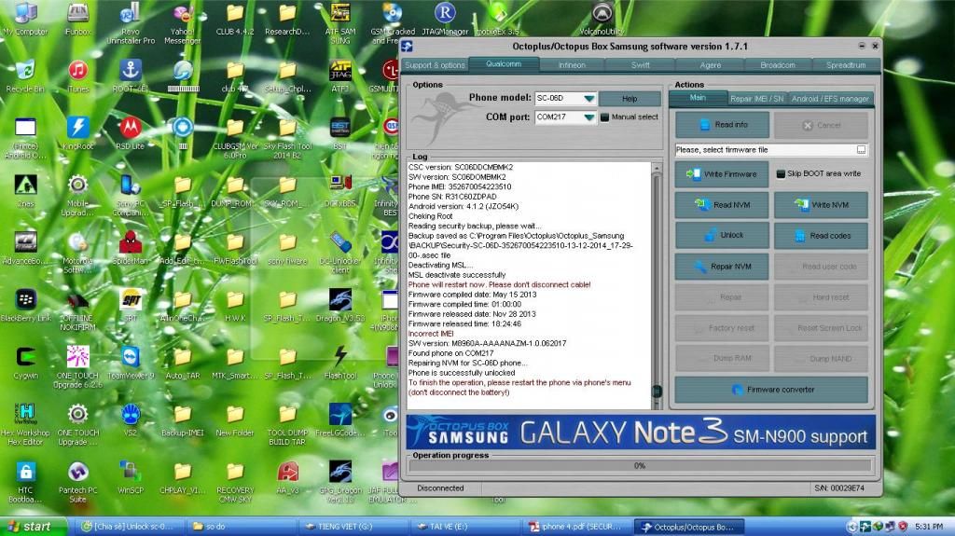Screen dimensions: 955x536
Task: Switch to the Spreadtrum tab
Action: tap(846, 65)
